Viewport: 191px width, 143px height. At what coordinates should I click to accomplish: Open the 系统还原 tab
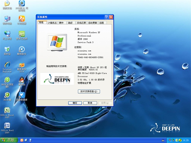(81, 23)
